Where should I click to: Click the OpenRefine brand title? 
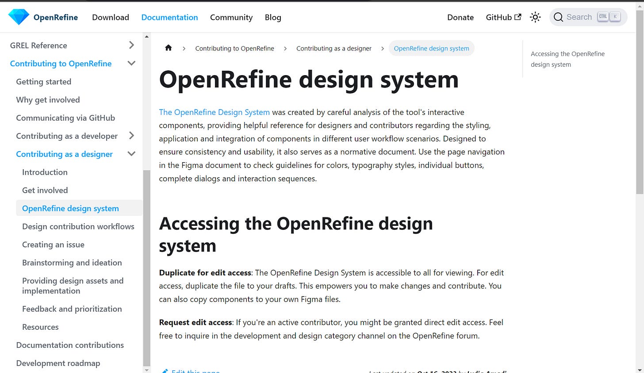(56, 17)
